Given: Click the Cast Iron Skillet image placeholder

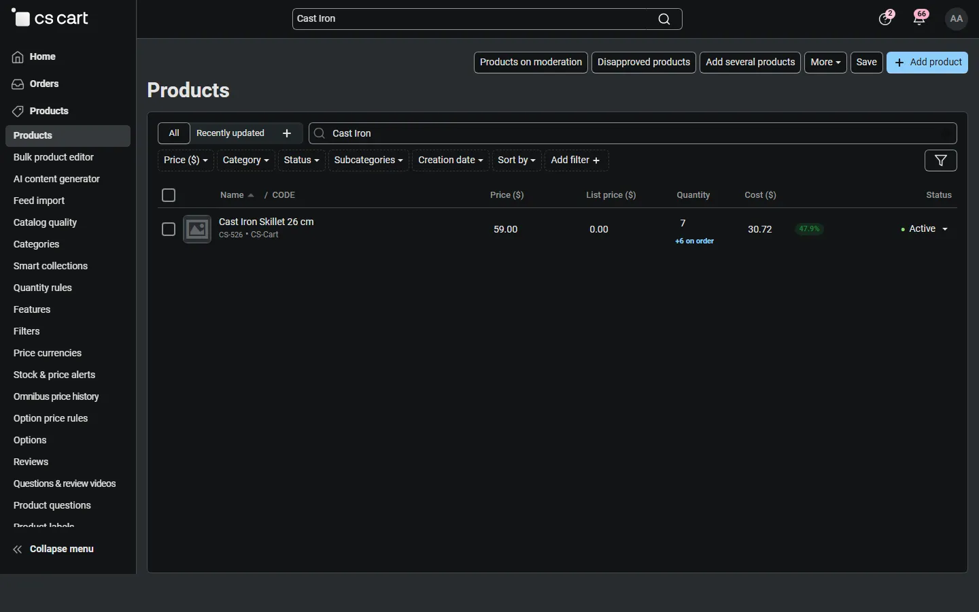Looking at the screenshot, I should pyautogui.click(x=198, y=229).
